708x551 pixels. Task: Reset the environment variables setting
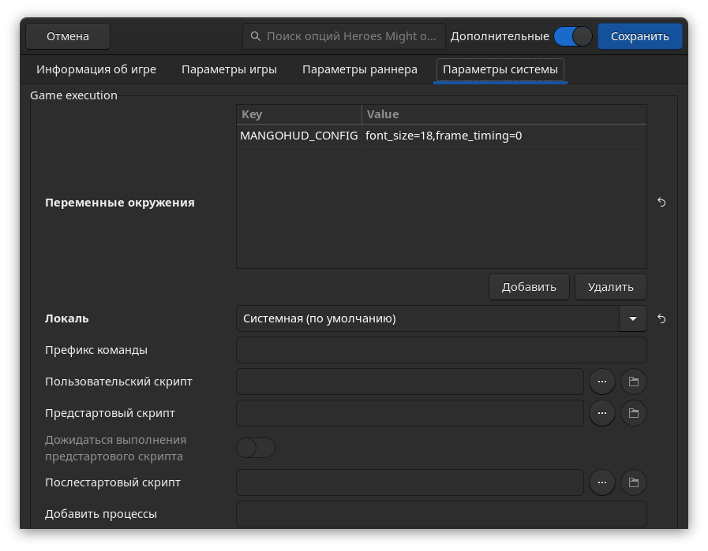[x=661, y=203]
